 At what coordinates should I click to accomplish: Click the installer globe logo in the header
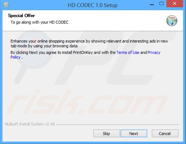[x=172, y=21]
